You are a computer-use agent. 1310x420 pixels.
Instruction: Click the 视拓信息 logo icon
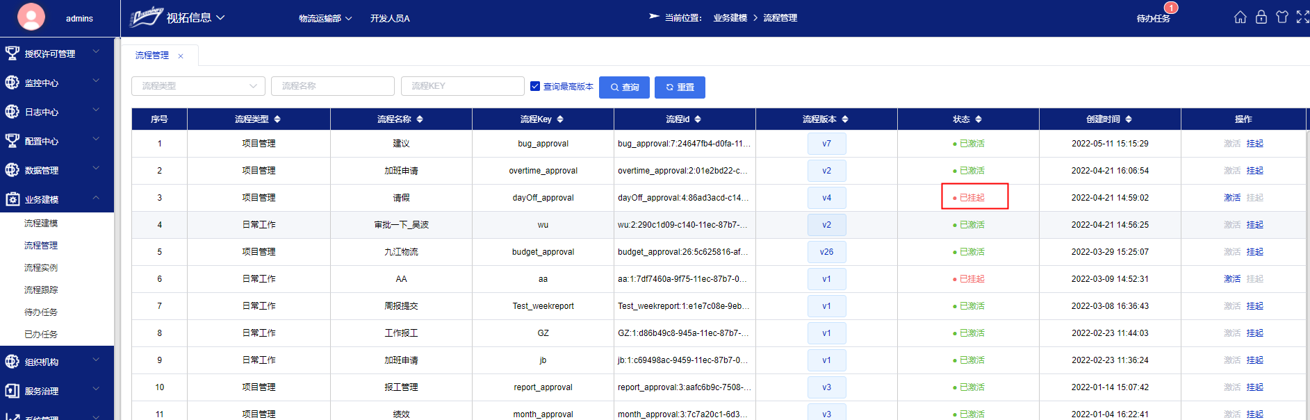point(146,17)
